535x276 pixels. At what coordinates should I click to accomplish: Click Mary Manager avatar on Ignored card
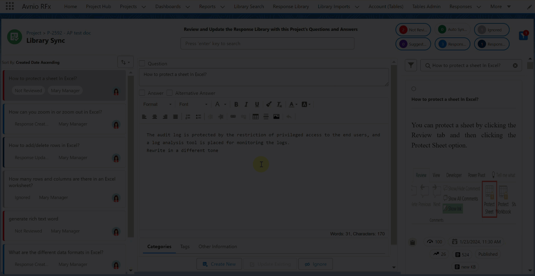(116, 198)
